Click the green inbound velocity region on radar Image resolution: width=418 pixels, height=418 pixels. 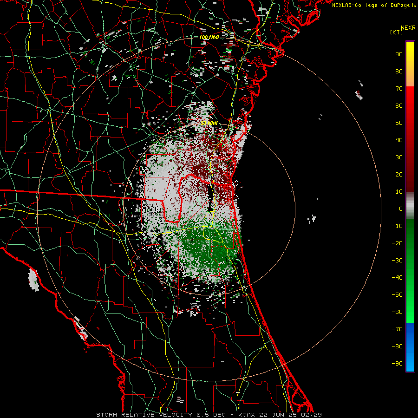[x=213, y=248]
